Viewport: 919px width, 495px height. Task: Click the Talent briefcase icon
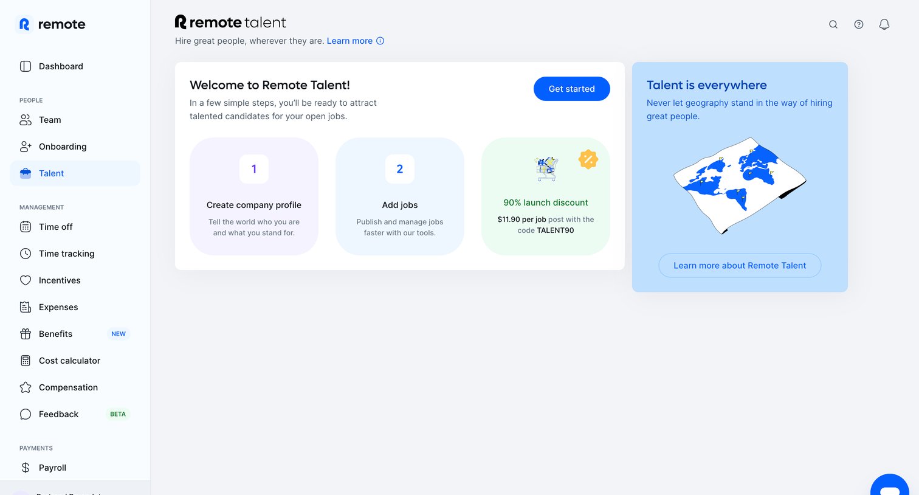pyautogui.click(x=26, y=173)
